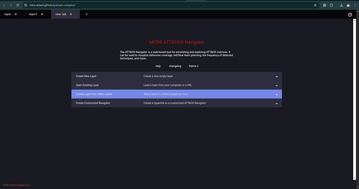Expand the Create Customized Navigator chevron
359x189 pixels.
pos(276,103)
